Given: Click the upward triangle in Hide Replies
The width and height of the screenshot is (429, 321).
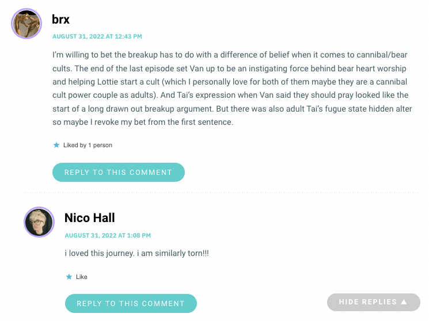Looking at the screenshot, I should [x=404, y=302].
